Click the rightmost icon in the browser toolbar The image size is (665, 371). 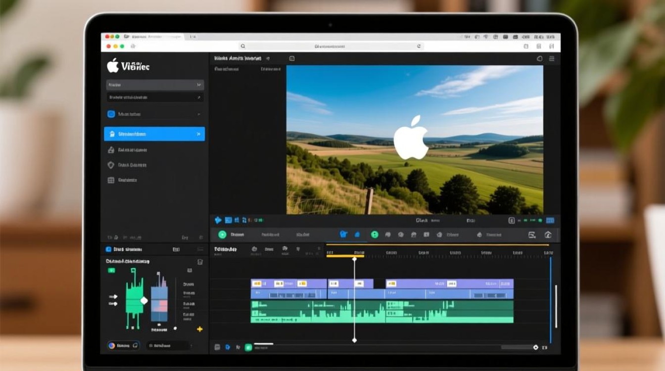(552, 46)
